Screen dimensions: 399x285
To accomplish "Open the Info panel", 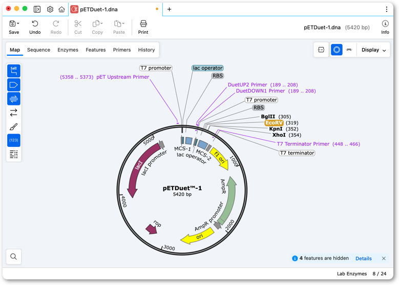I will click(385, 27).
